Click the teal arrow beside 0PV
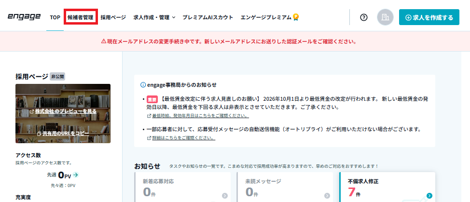The width and height of the screenshot is (470, 202). click(x=76, y=175)
